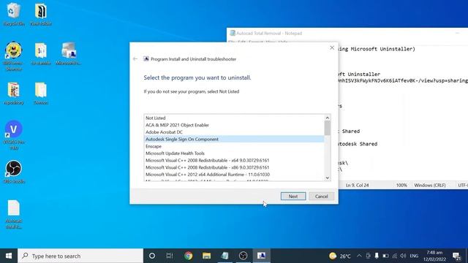Image resolution: width=468 pixels, height=263 pixels.
Task: Select Autodesk Single Sign On Component
Action: 234,140
